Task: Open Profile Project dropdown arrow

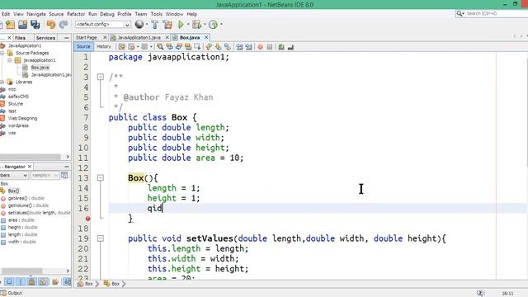Action: tap(221, 24)
